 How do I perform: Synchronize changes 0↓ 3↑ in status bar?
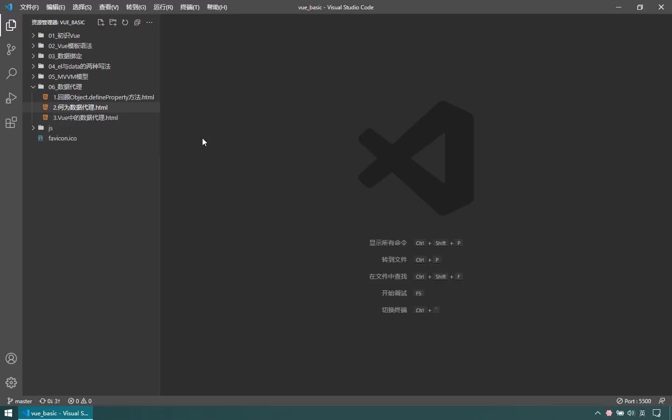coord(50,401)
